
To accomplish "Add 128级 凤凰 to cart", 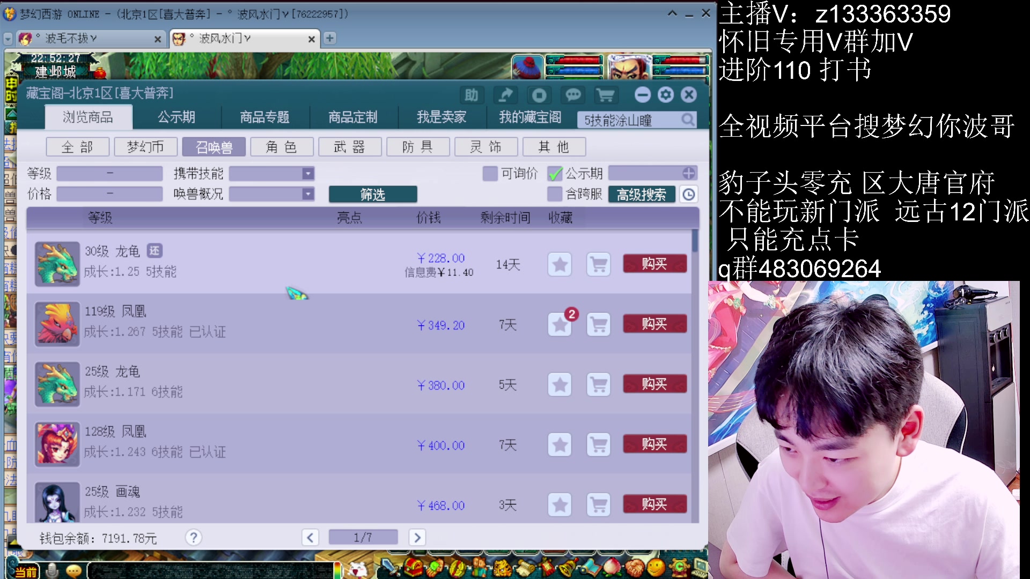I will point(599,444).
